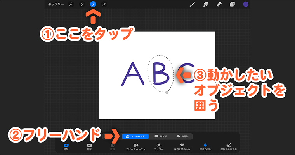Tap 反転 to invert selection

113,147
